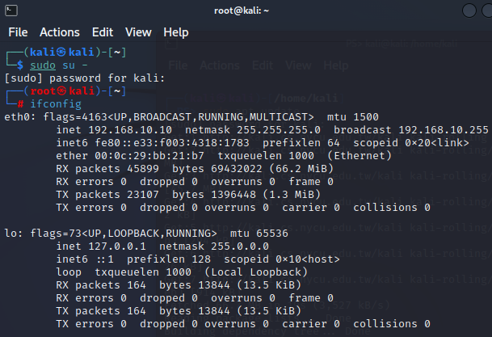Click 'bytes 1396448 (1.3 MiB)' text
Image resolution: width=492 pixels, height=337 pixels.
pos(246,195)
